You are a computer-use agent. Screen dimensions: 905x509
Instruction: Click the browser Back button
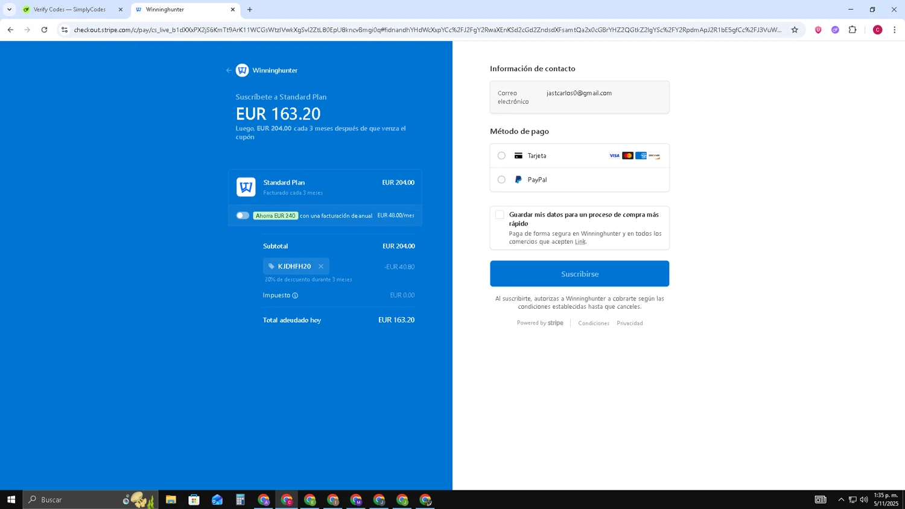pos(10,30)
